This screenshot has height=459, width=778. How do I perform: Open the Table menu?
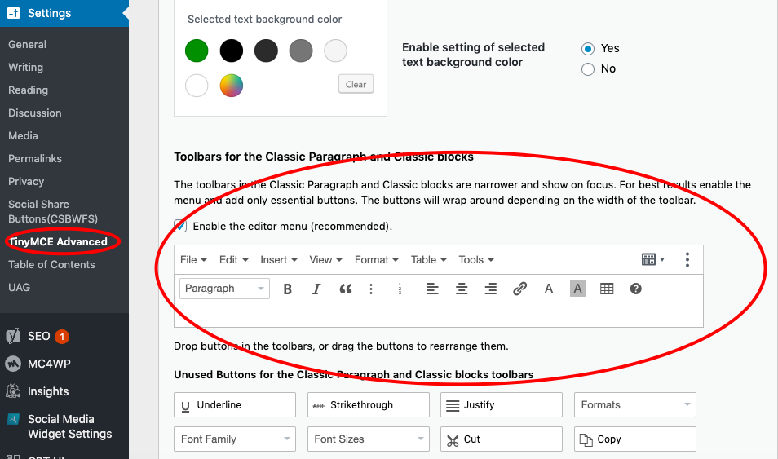(x=429, y=260)
